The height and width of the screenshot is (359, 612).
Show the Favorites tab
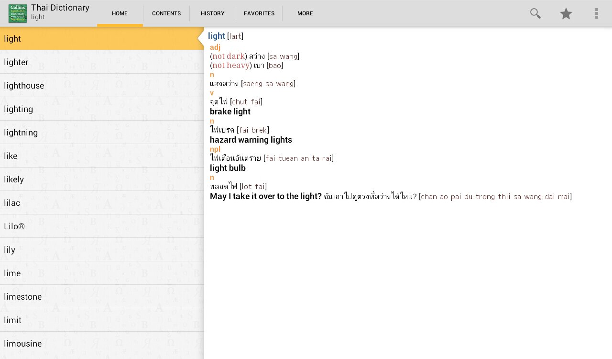click(259, 13)
